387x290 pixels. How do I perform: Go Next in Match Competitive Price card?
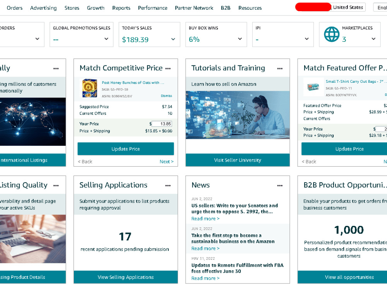pyautogui.click(x=166, y=162)
